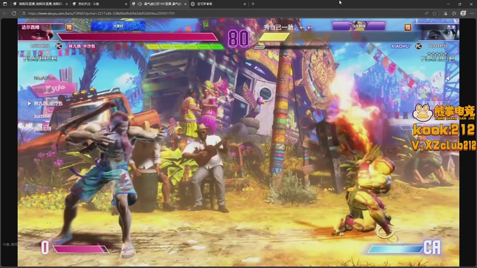Minimize the browser window
This screenshot has width=477, height=268.
(448, 4)
